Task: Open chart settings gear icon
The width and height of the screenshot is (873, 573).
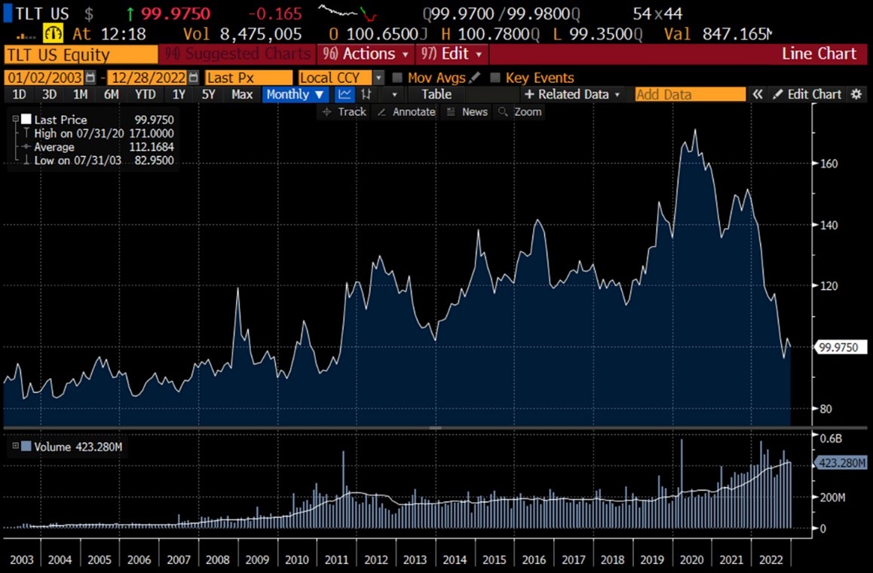Action: pos(856,94)
